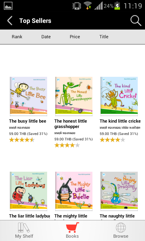The image size is (145, 241).
Task: Sort the list by Title
Action: [x=104, y=37]
